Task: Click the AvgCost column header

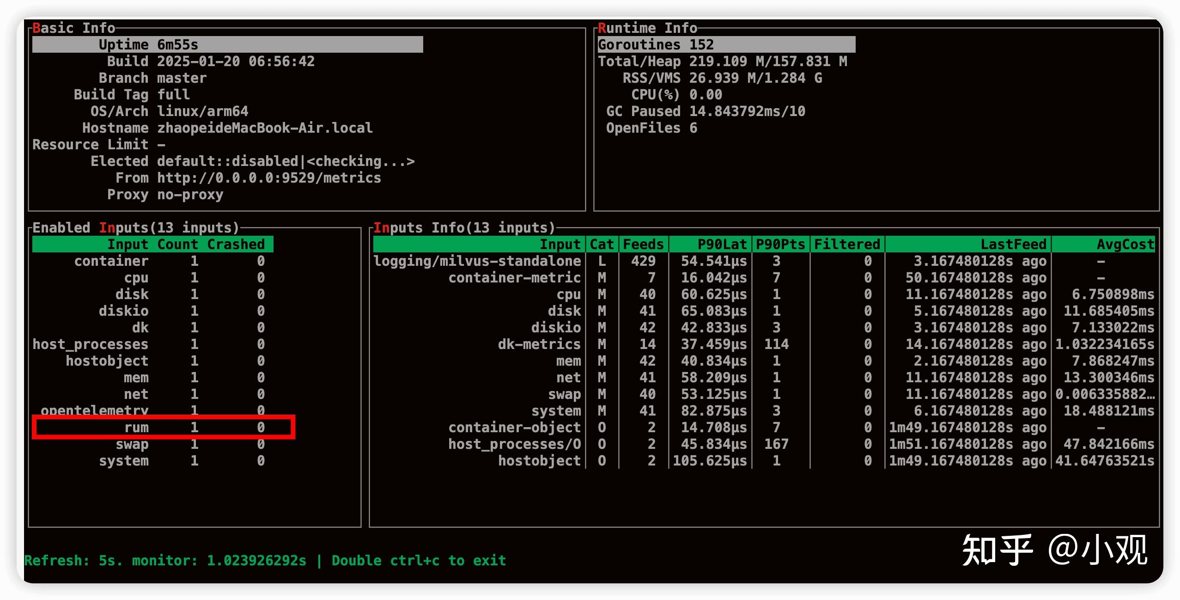Action: pos(1125,245)
